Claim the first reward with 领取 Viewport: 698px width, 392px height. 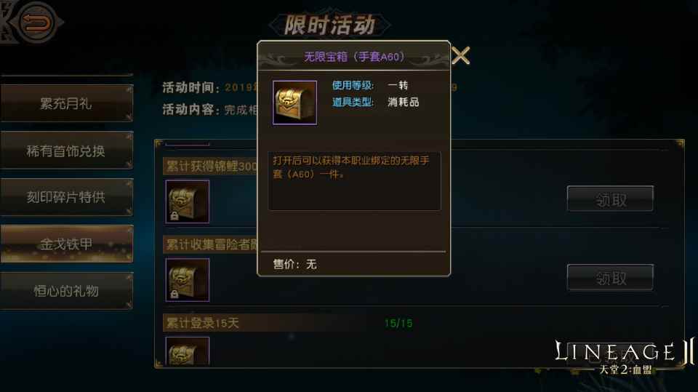click(610, 199)
